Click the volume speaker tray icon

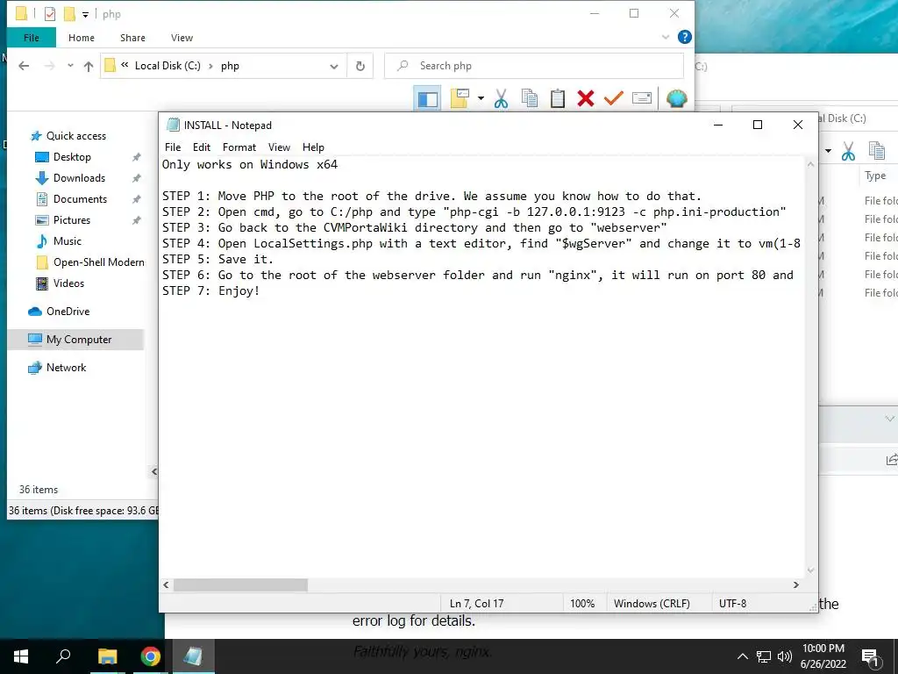pyautogui.click(x=785, y=656)
